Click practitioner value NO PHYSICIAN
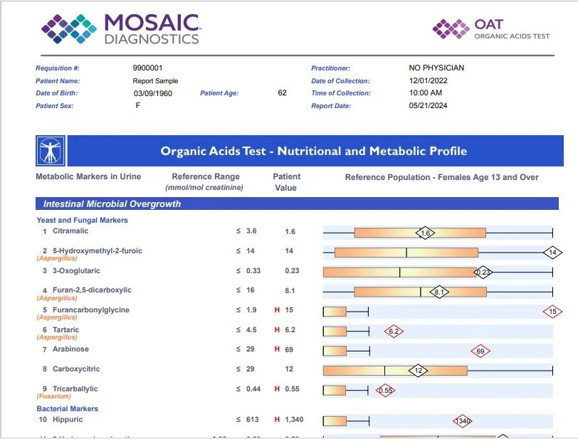The image size is (578, 439). click(x=436, y=68)
